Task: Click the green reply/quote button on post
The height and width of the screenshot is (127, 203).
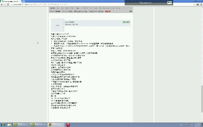Action: [126, 22]
